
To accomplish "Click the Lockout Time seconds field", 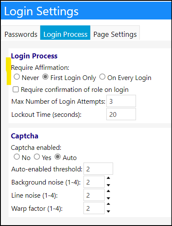I will (121, 114).
